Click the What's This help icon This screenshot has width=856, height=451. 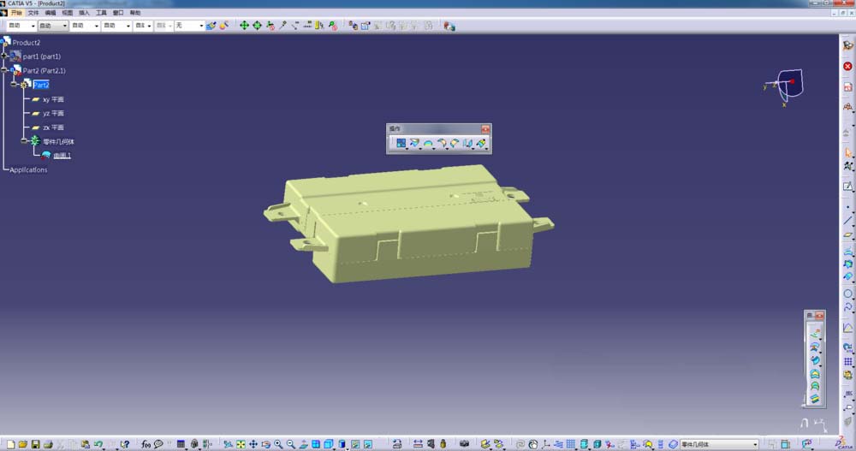coord(125,444)
